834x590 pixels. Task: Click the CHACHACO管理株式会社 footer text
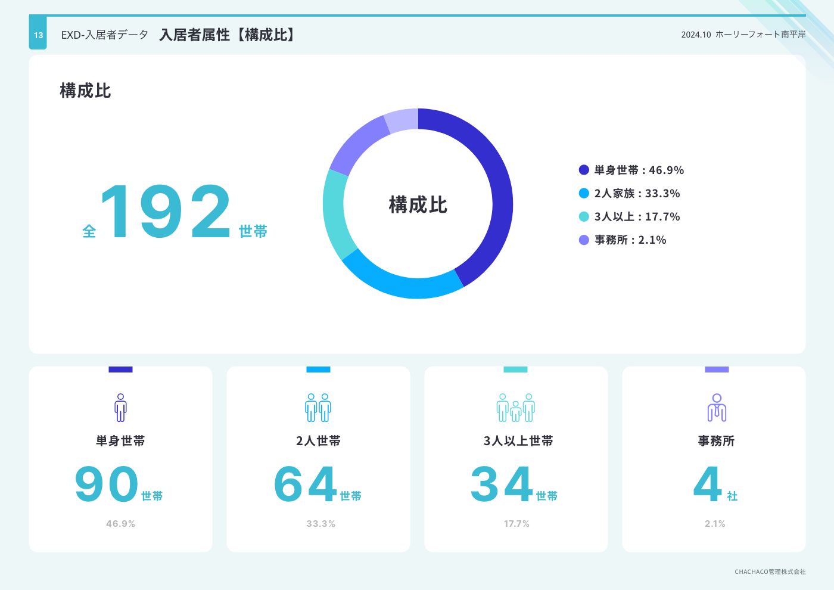pos(770,572)
